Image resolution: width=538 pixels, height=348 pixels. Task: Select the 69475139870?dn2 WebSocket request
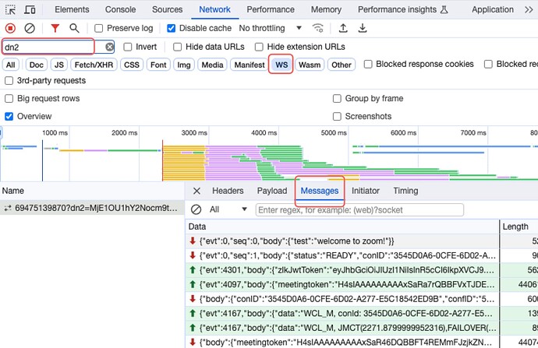coord(92,208)
